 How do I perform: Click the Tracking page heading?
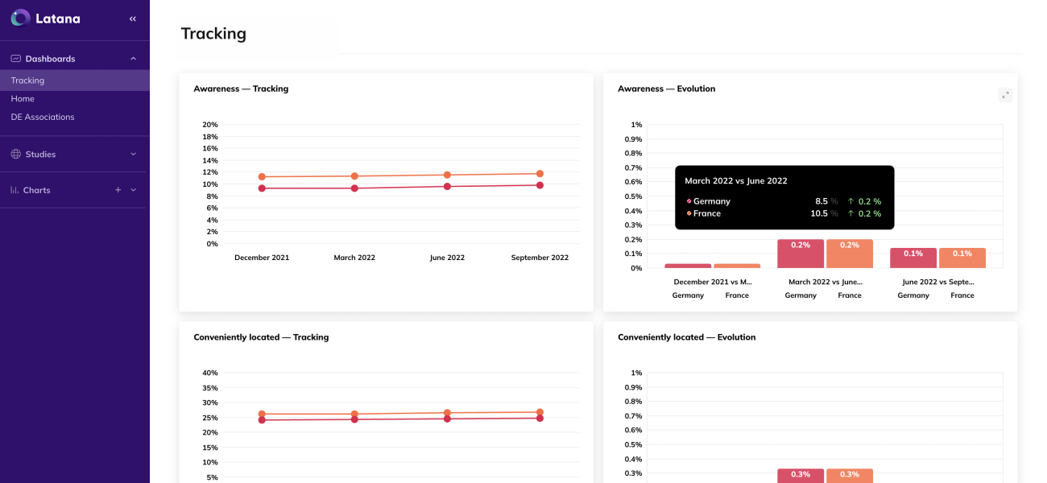coord(213,34)
